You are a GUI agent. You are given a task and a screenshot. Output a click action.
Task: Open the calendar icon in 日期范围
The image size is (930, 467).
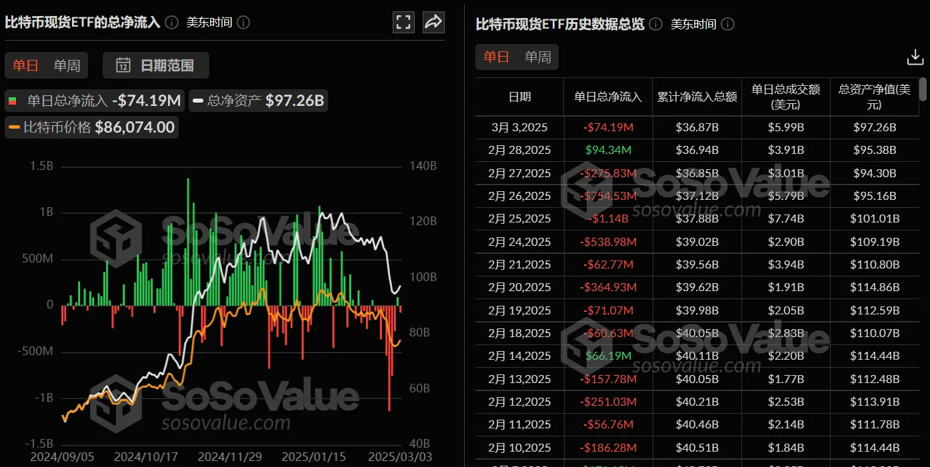[x=123, y=65]
